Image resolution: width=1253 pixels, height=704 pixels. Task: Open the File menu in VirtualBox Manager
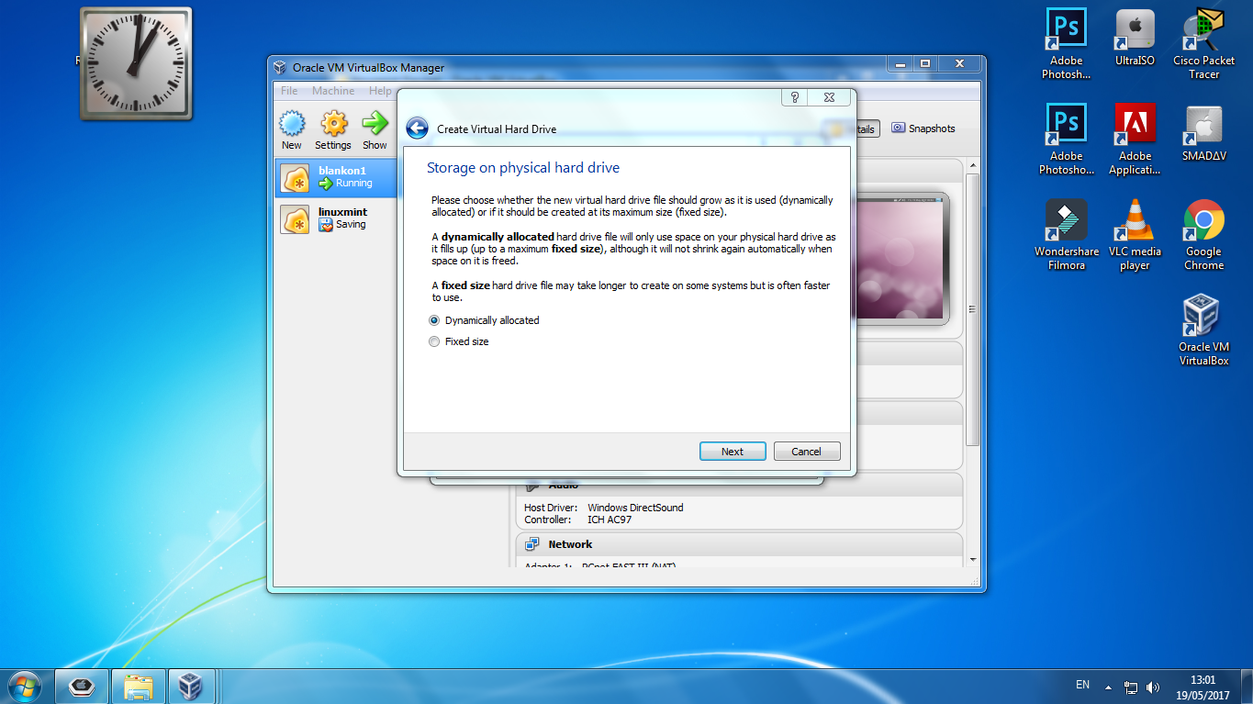tap(289, 91)
